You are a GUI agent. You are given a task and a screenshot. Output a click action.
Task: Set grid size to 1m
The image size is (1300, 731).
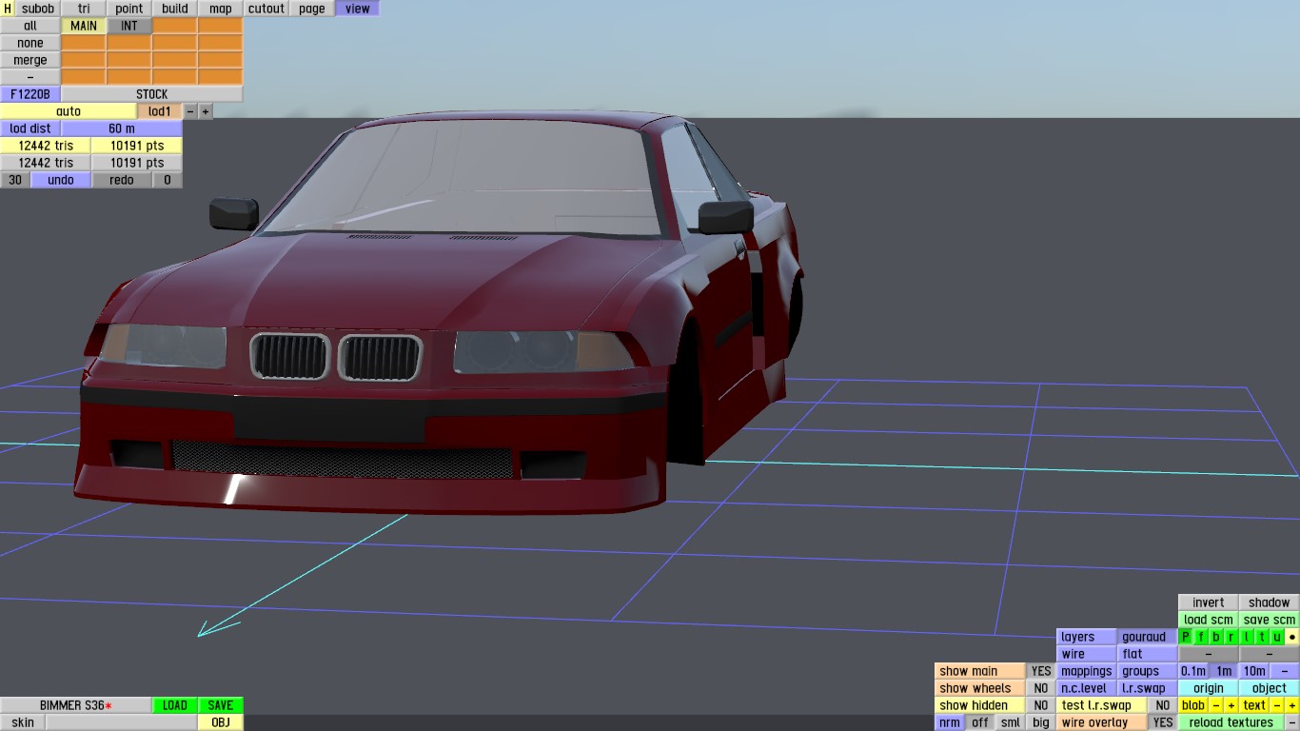(x=1224, y=671)
